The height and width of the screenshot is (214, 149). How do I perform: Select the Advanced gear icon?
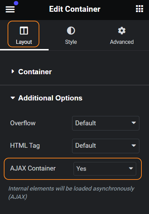(122, 31)
